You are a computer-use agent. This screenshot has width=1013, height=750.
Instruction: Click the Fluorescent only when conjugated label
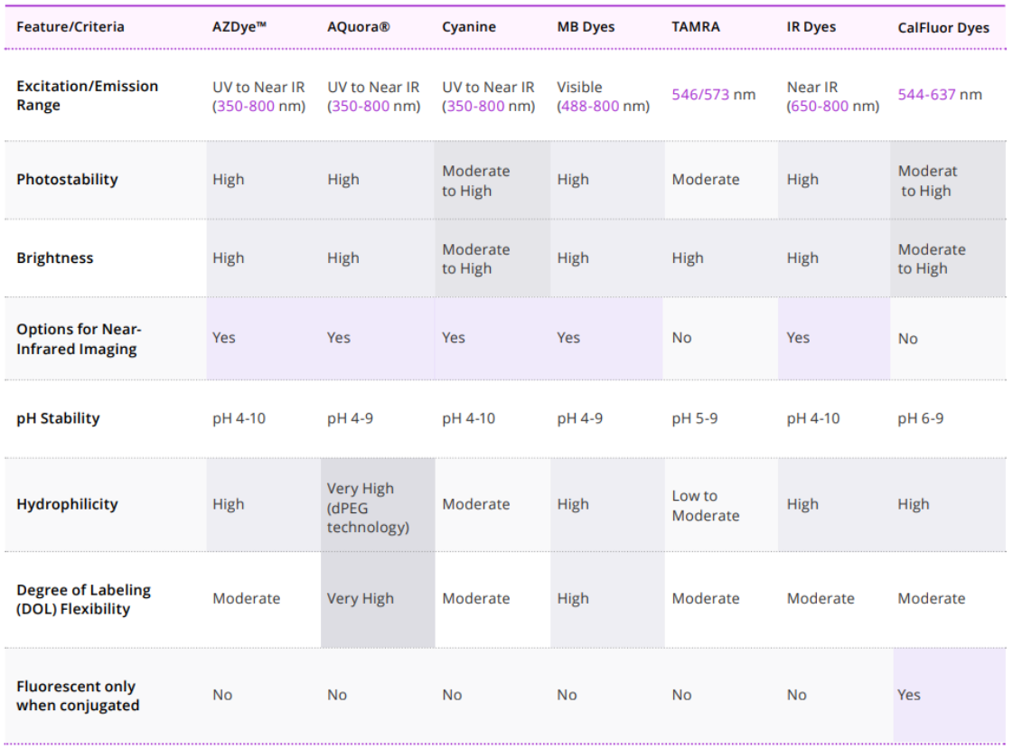pos(78,695)
